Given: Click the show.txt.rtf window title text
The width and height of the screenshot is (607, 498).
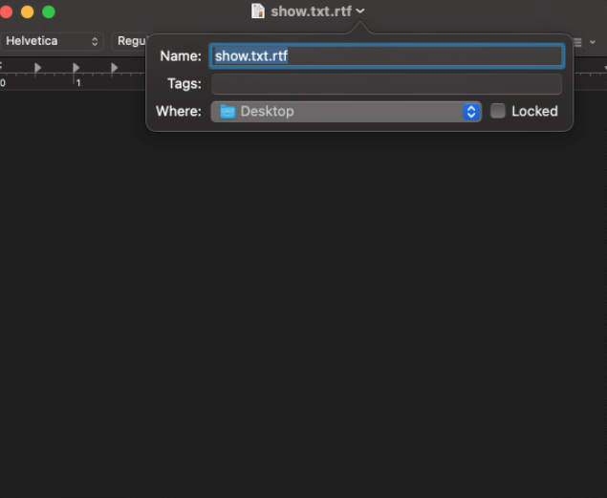Looking at the screenshot, I should pos(311,11).
